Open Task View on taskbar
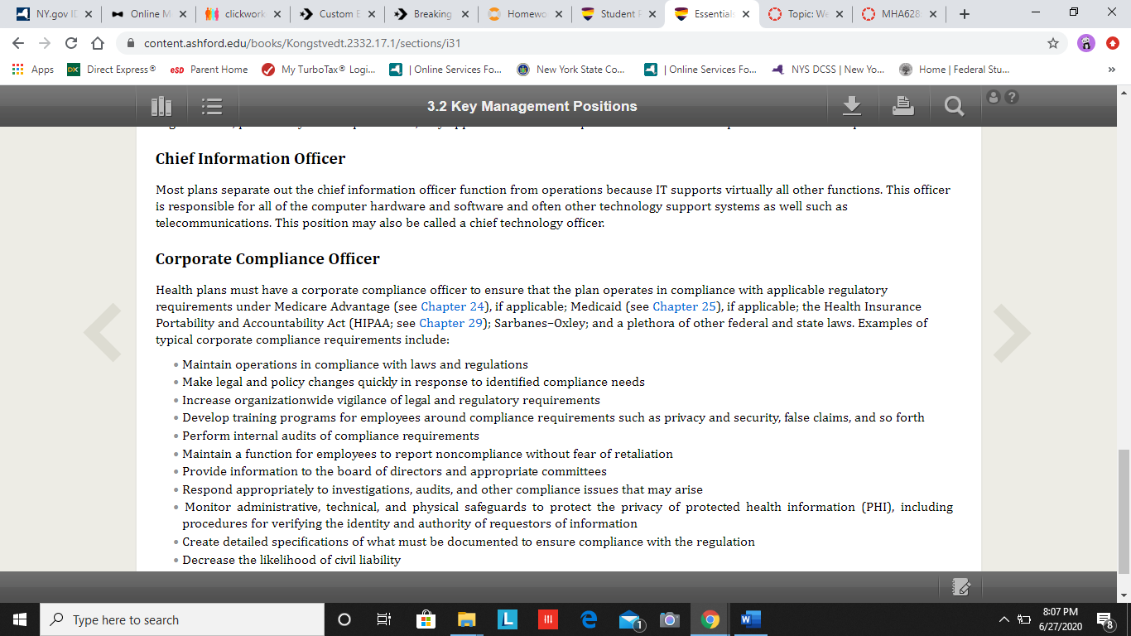Image resolution: width=1131 pixels, height=636 pixels. [x=384, y=619]
